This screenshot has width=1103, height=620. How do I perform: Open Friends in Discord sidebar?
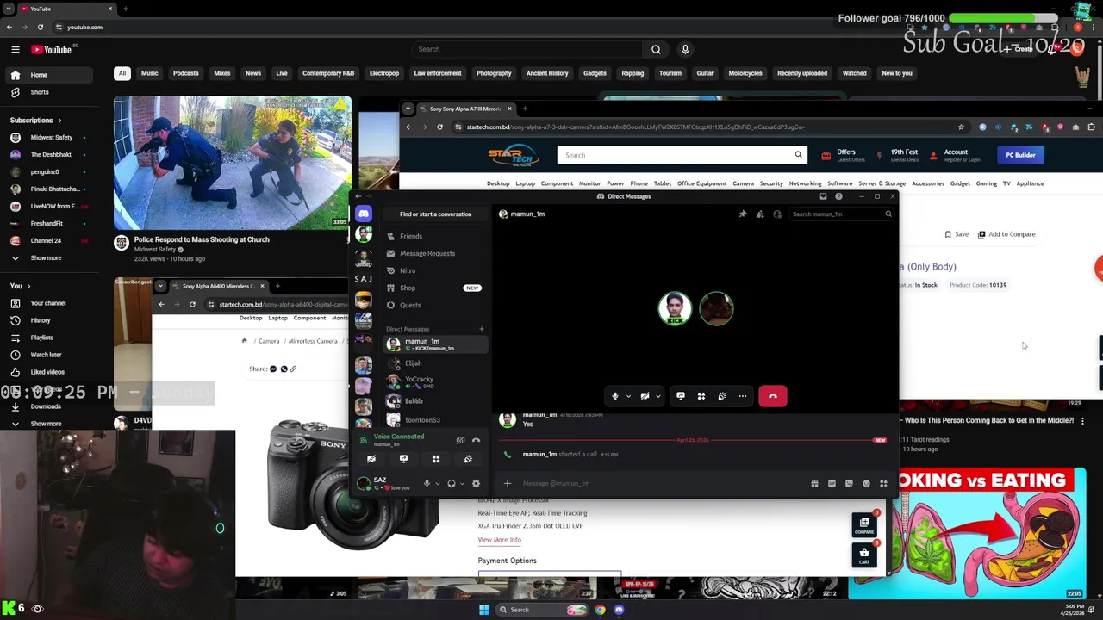coord(435,236)
